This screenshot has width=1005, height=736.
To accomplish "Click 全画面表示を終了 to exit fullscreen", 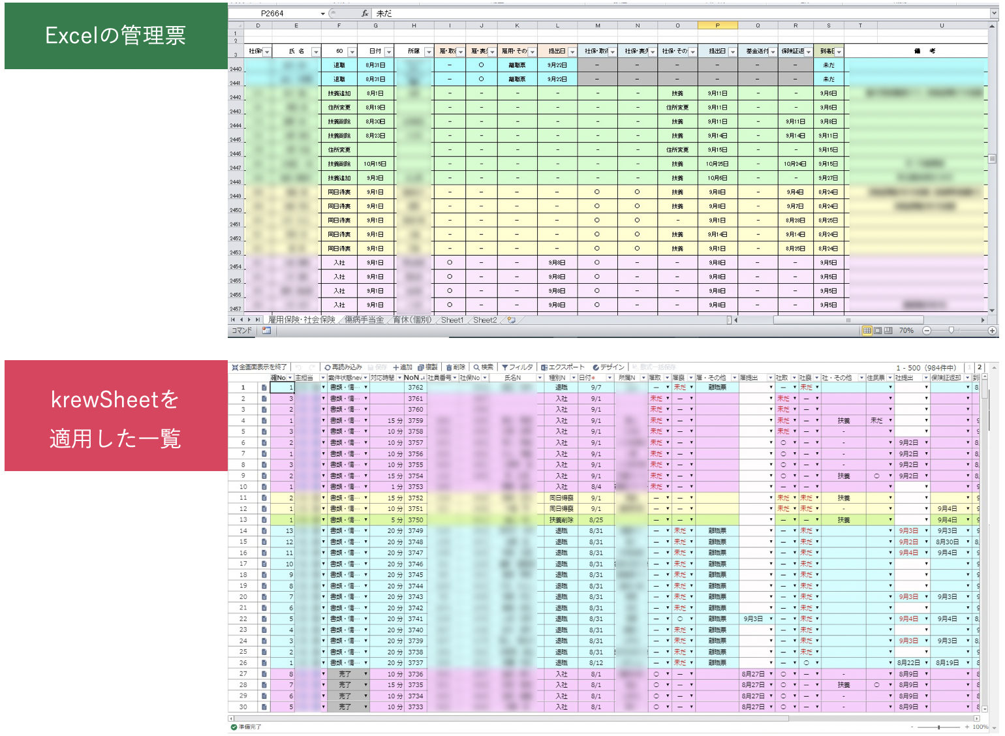I will click(259, 367).
